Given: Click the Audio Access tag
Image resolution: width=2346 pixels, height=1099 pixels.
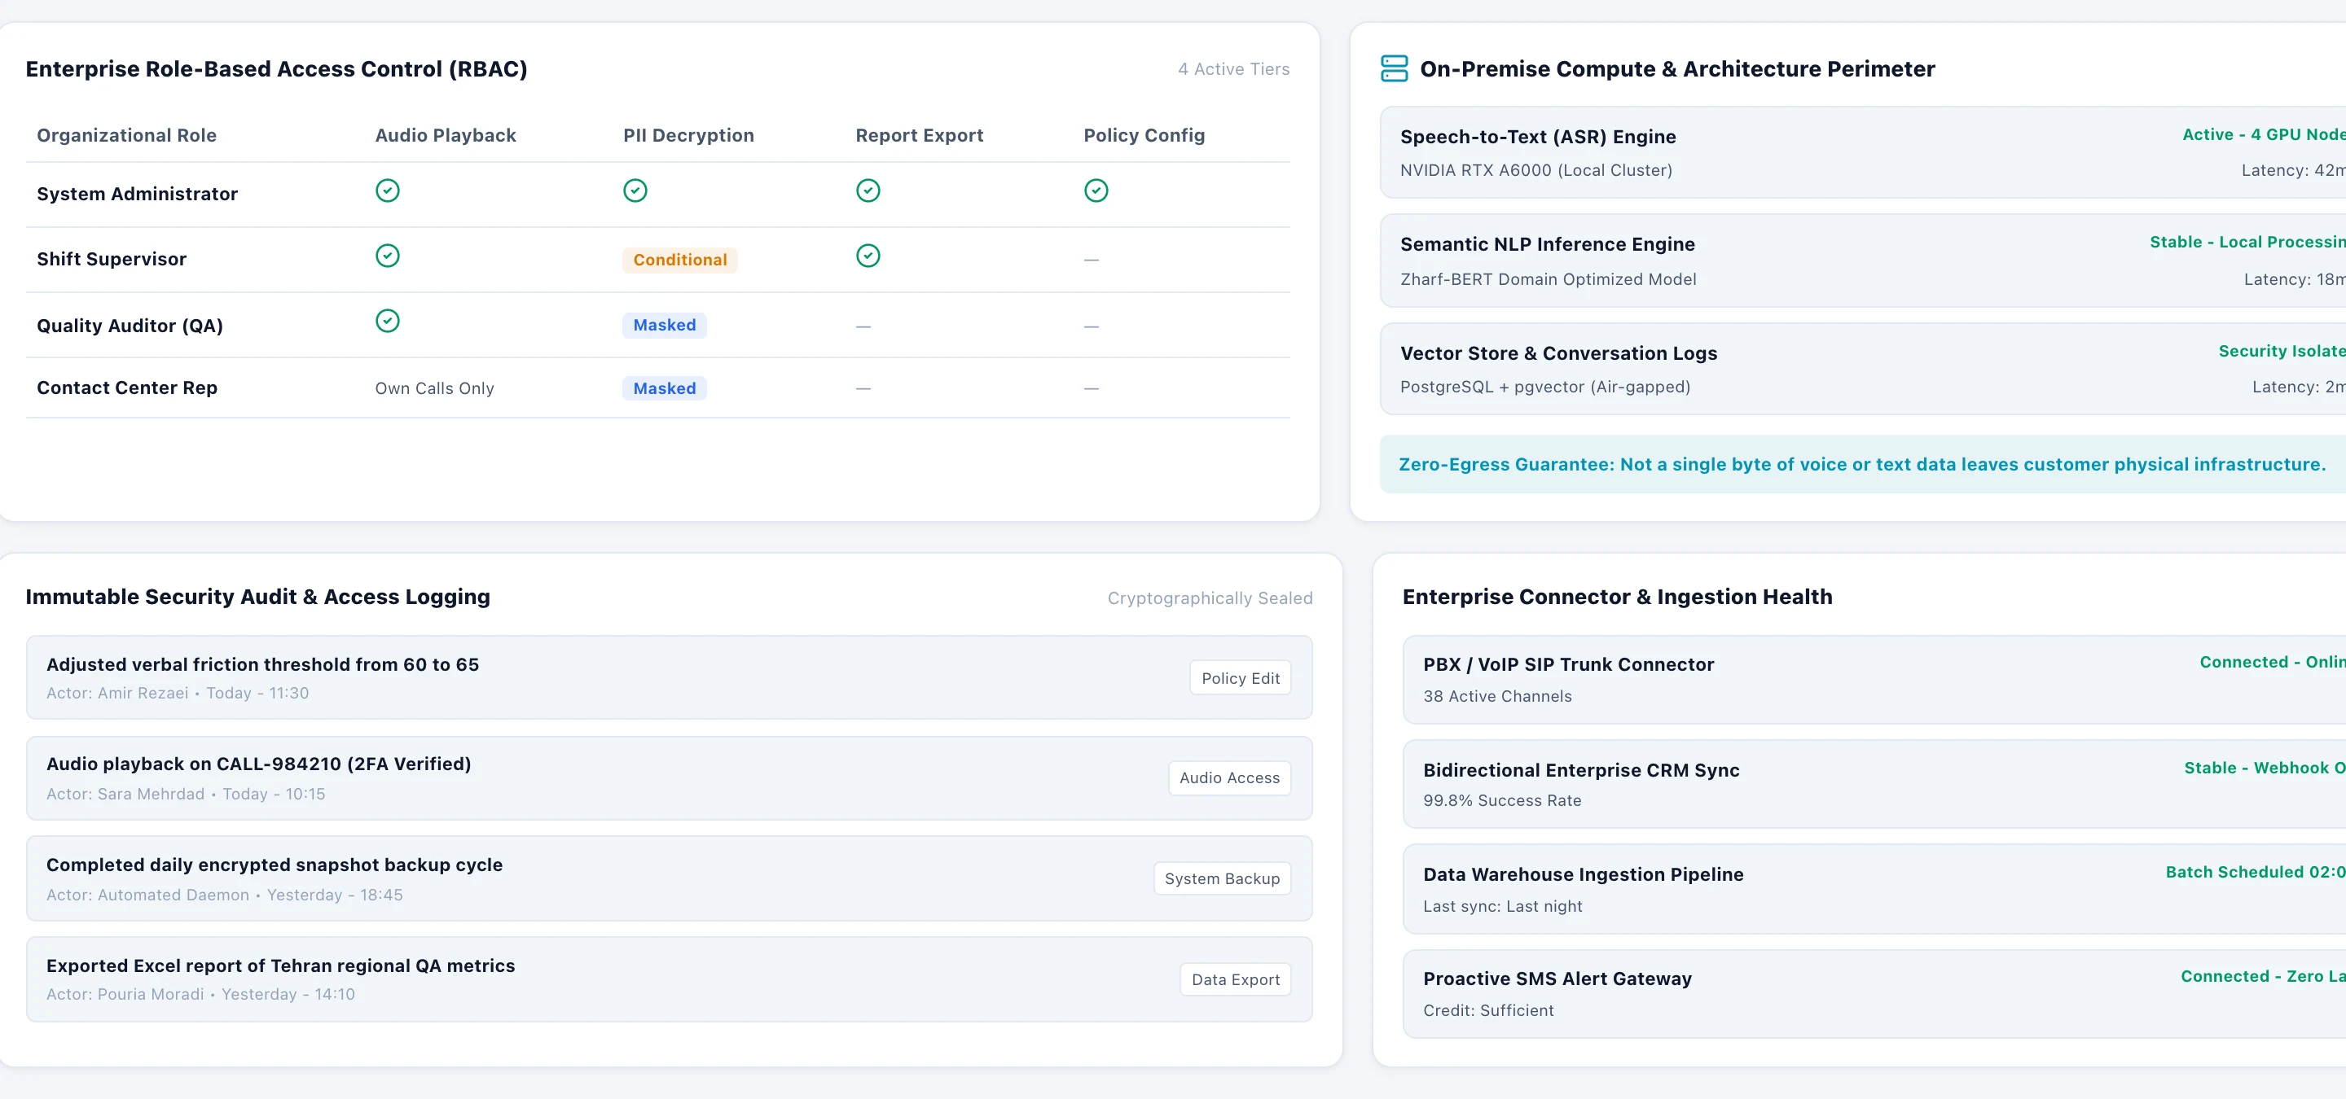Looking at the screenshot, I should [x=1228, y=778].
